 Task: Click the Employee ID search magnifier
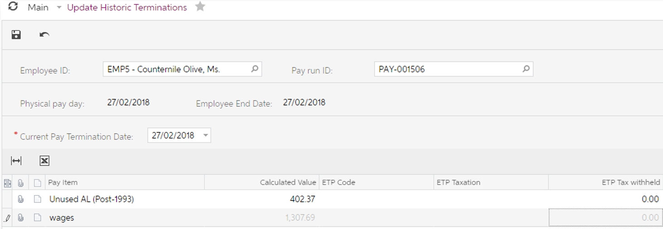[x=255, y=69]
